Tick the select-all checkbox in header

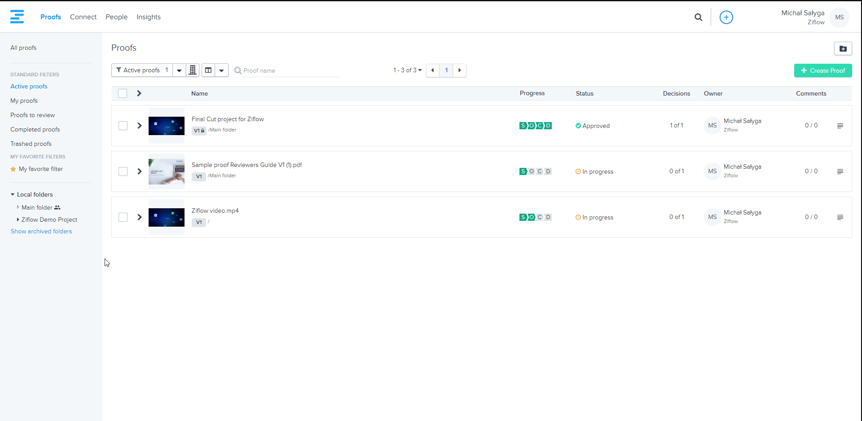coord(123,93)
